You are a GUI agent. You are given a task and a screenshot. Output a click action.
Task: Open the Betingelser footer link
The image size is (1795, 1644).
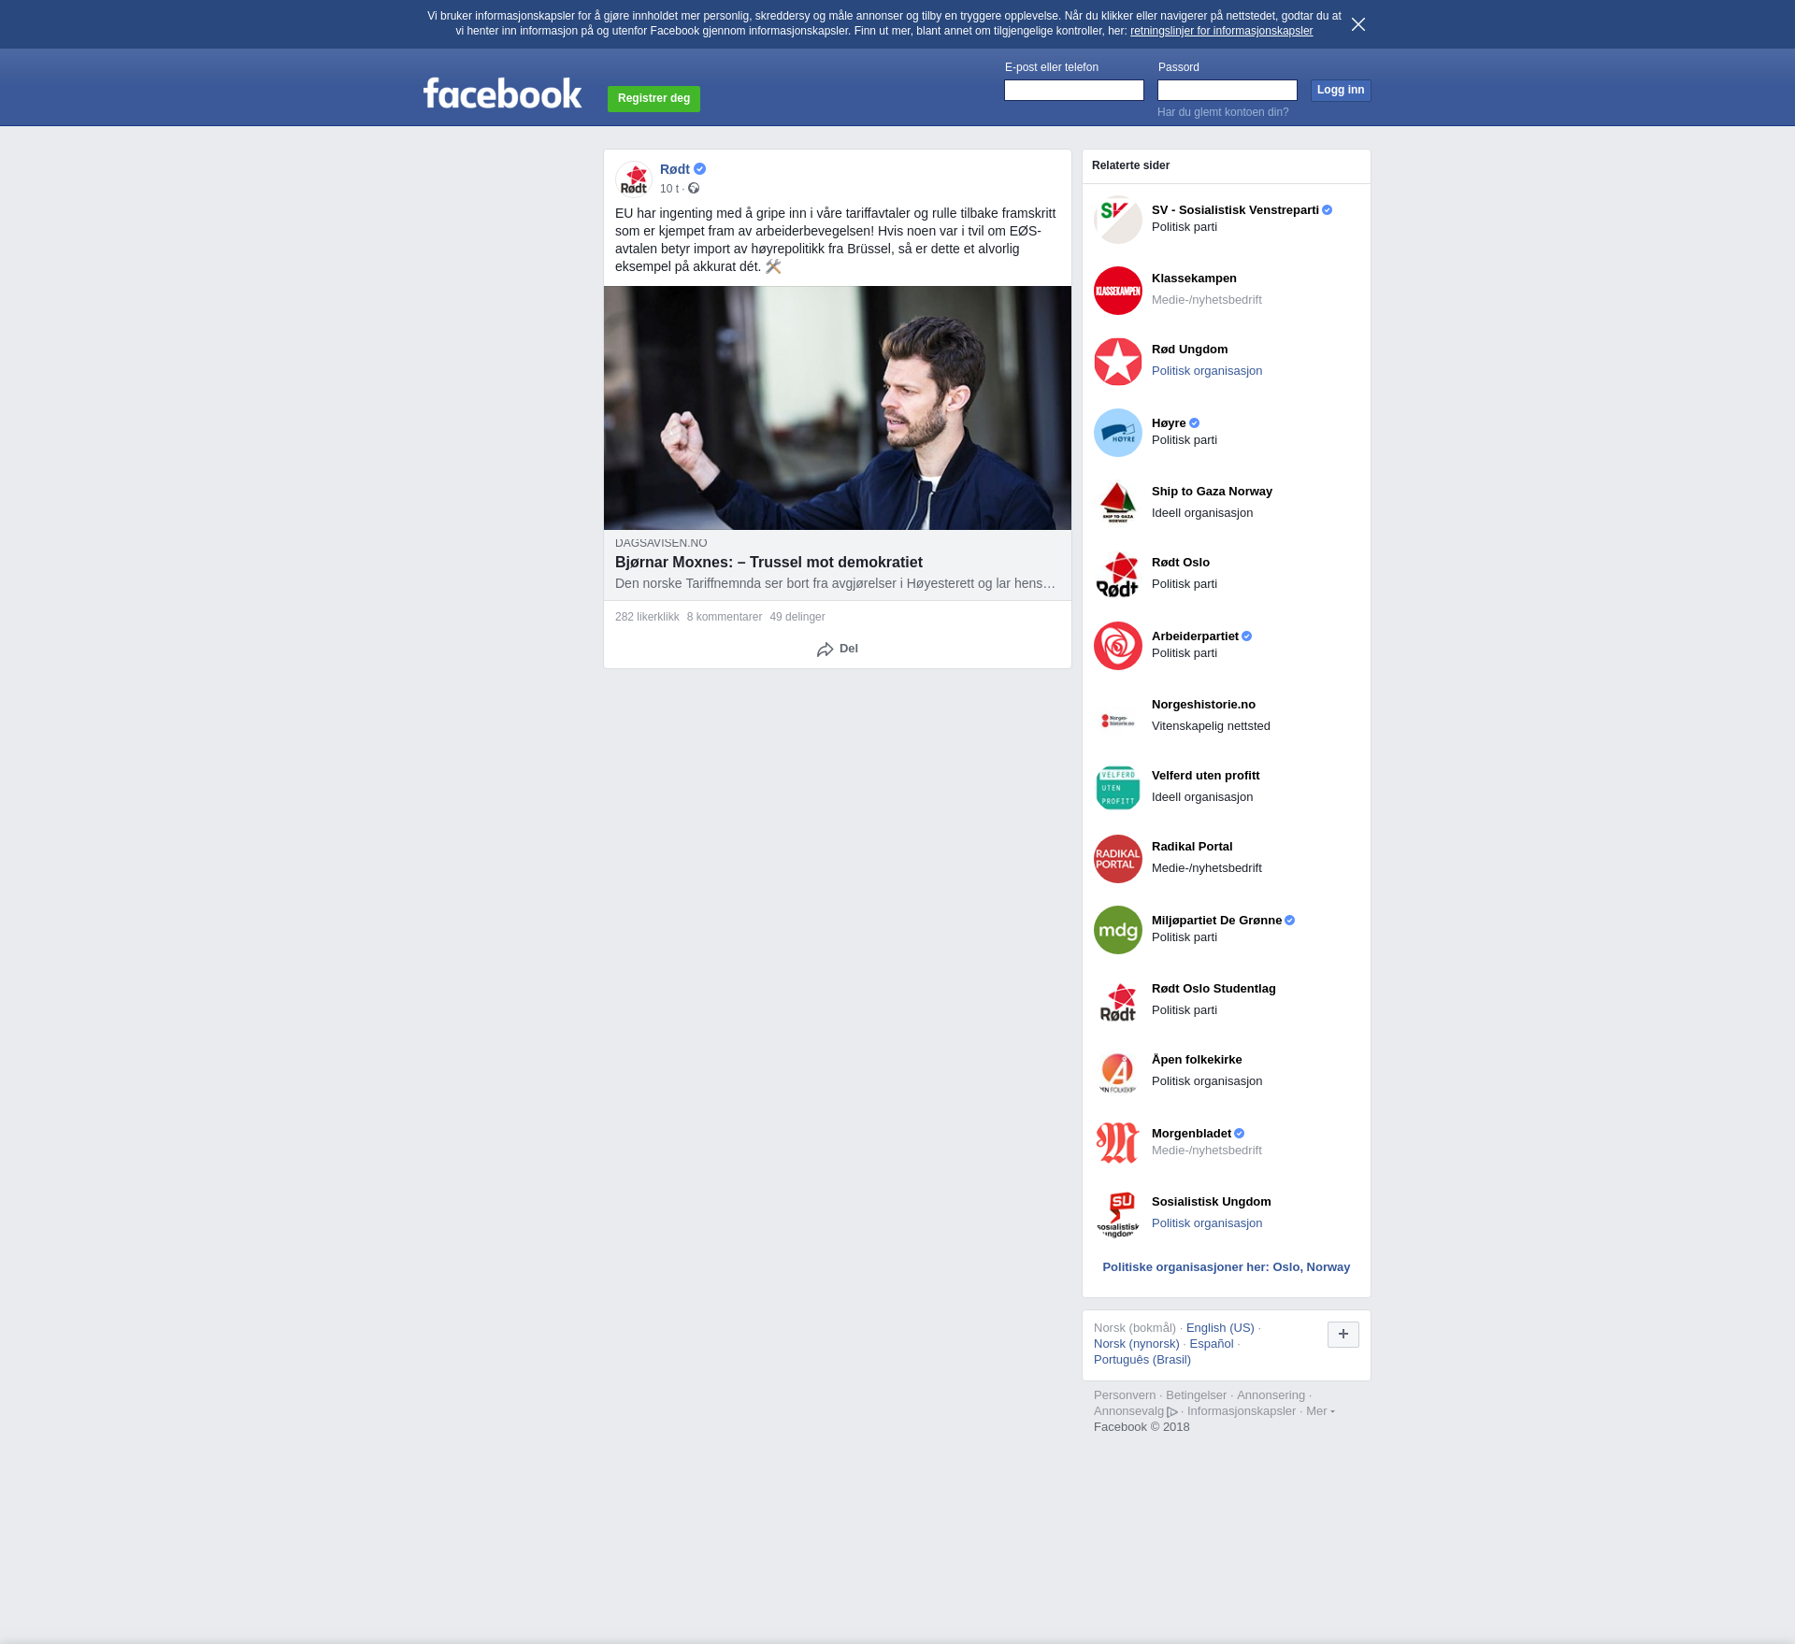click(x=1196, y=1395)
